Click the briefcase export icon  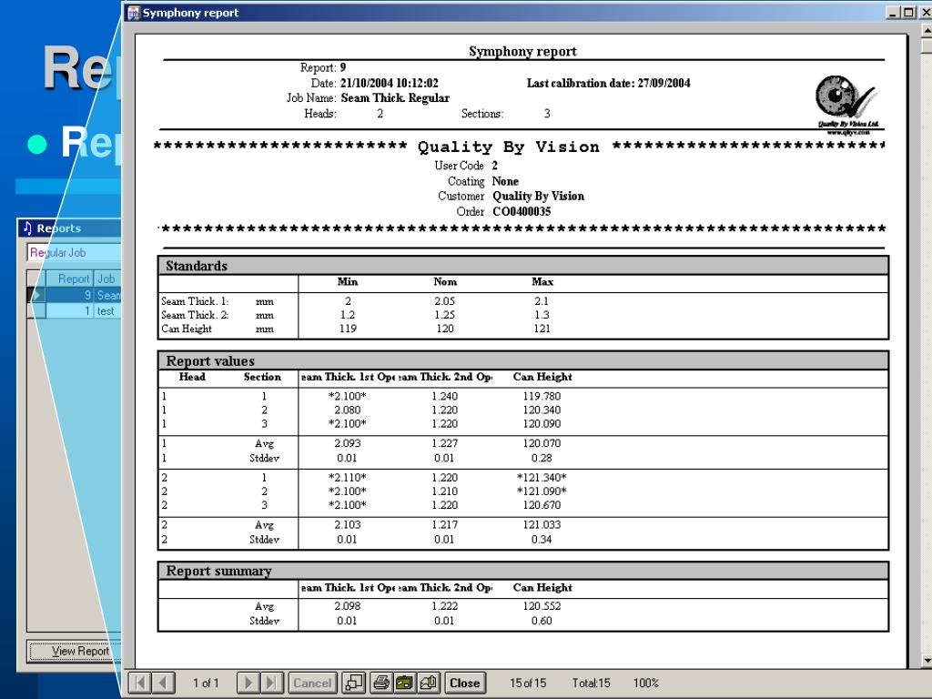point(405,683)
